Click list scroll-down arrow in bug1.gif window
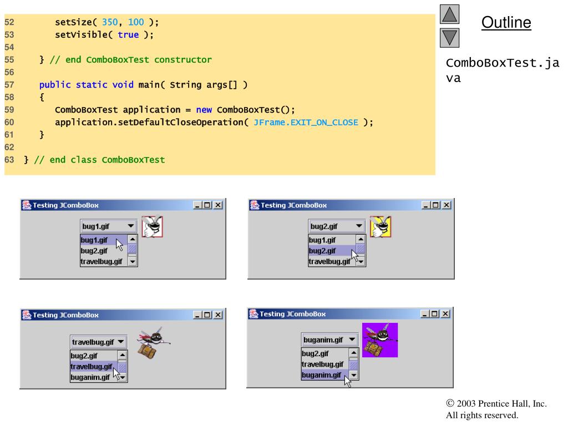568x426 pixels. (x=133, y=262)
